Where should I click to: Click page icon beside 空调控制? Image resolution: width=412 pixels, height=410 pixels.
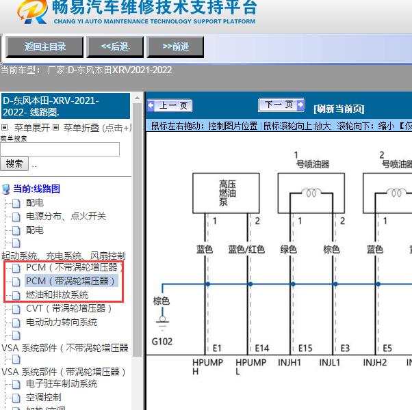pyautogui.click(x=16, y=398)
